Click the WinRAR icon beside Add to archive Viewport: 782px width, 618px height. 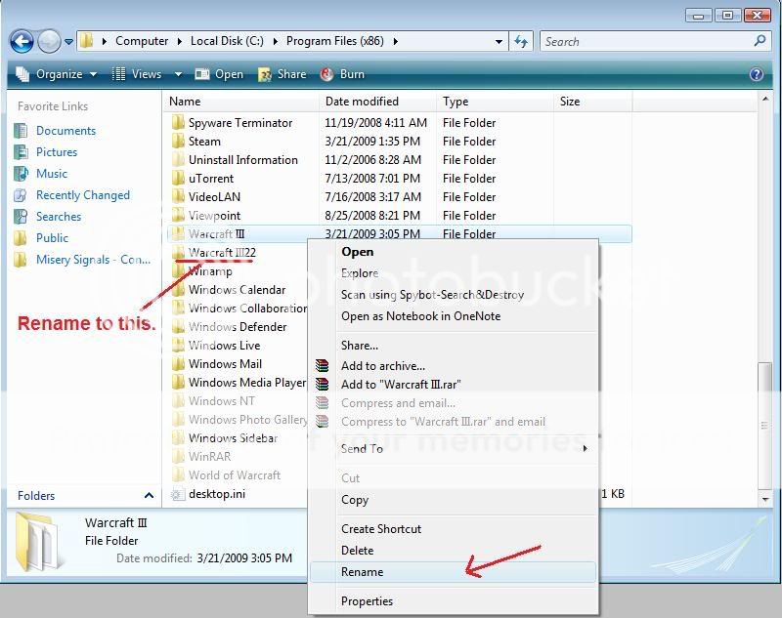point(323,366)
